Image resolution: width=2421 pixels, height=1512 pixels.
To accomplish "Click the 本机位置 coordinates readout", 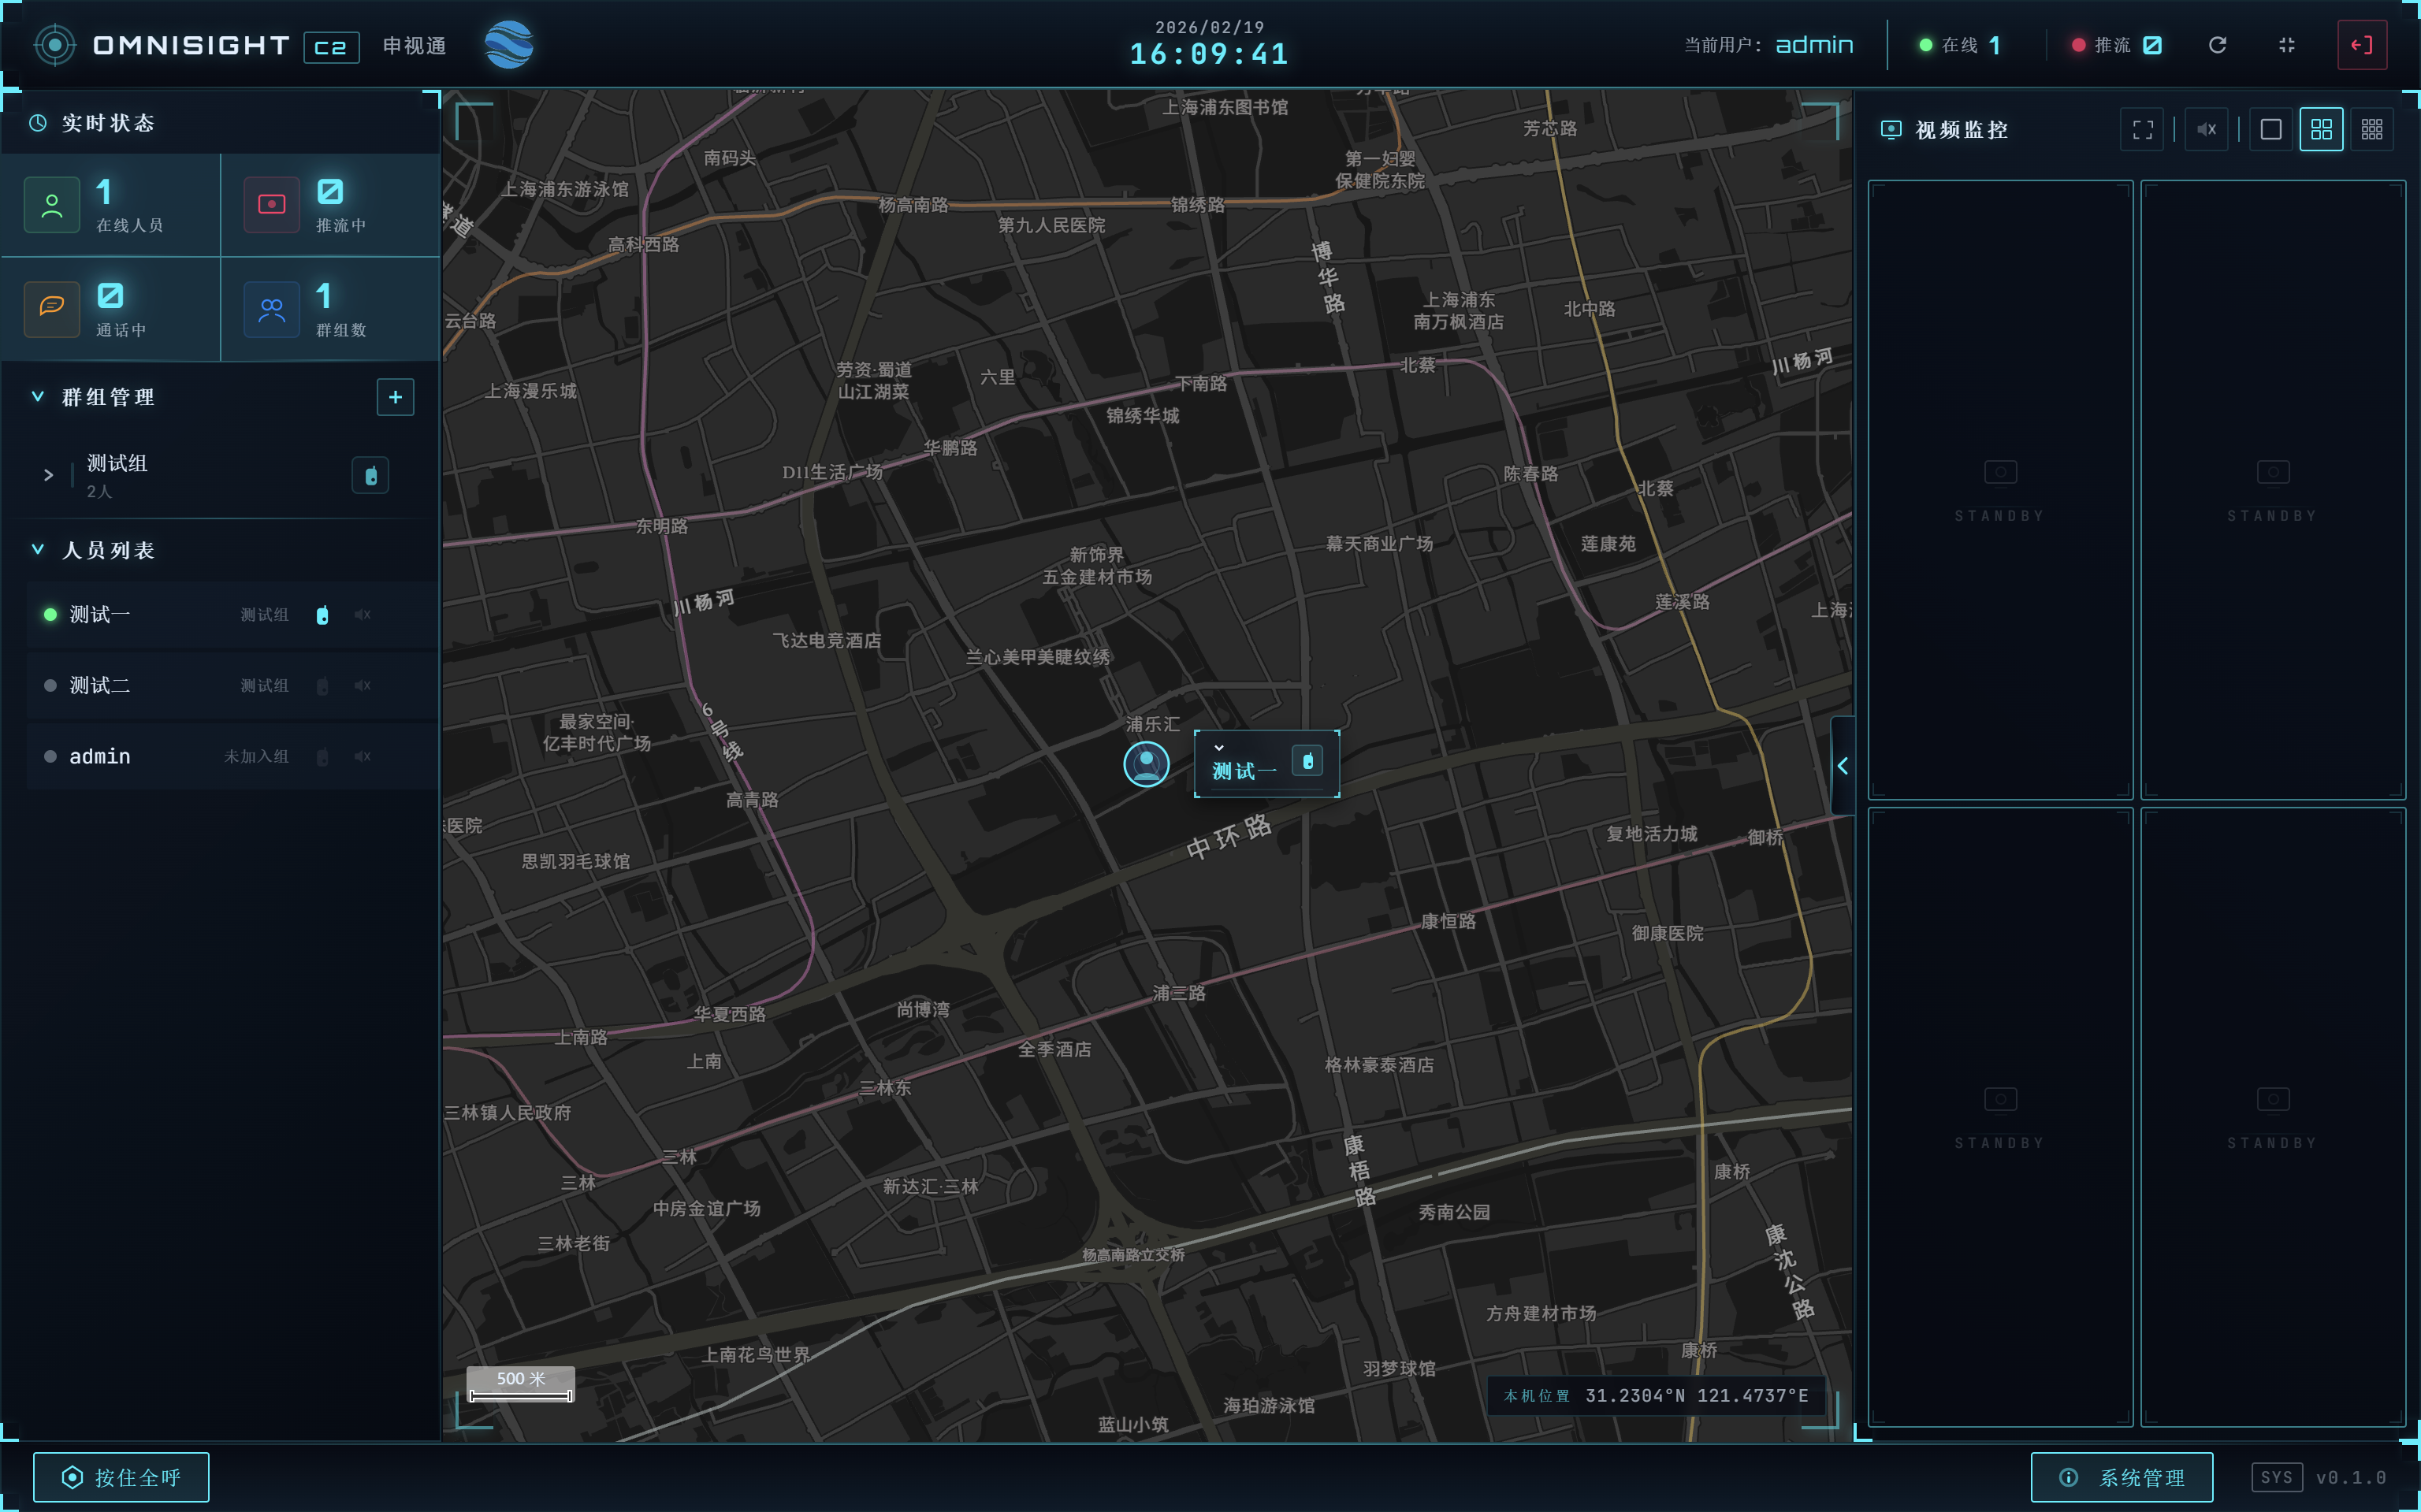I will click(x=1656, y=1395).
